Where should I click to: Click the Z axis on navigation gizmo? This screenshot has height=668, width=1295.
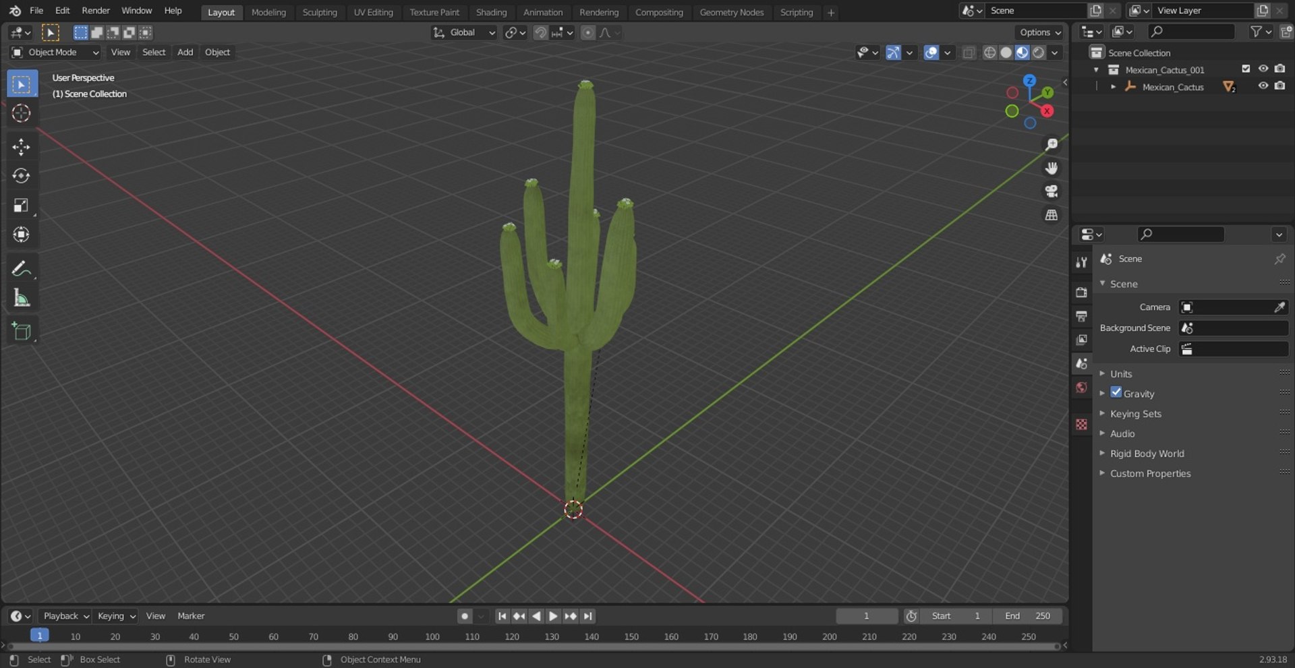coord(1029,81)
